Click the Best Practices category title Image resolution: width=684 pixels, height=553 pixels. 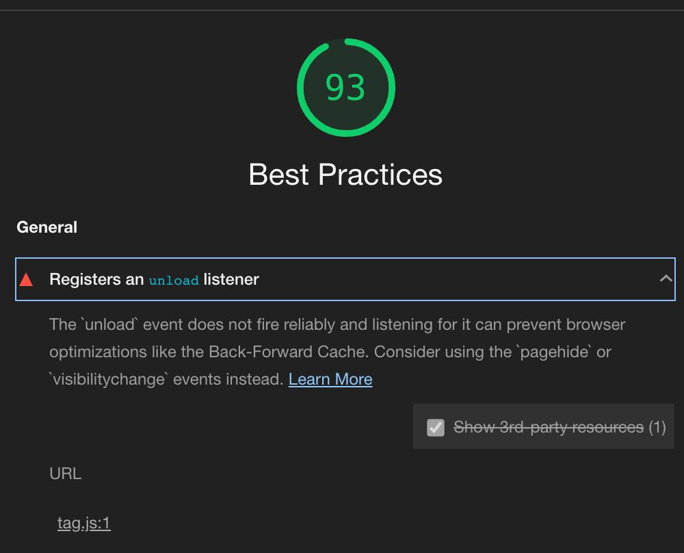[345, 175]
